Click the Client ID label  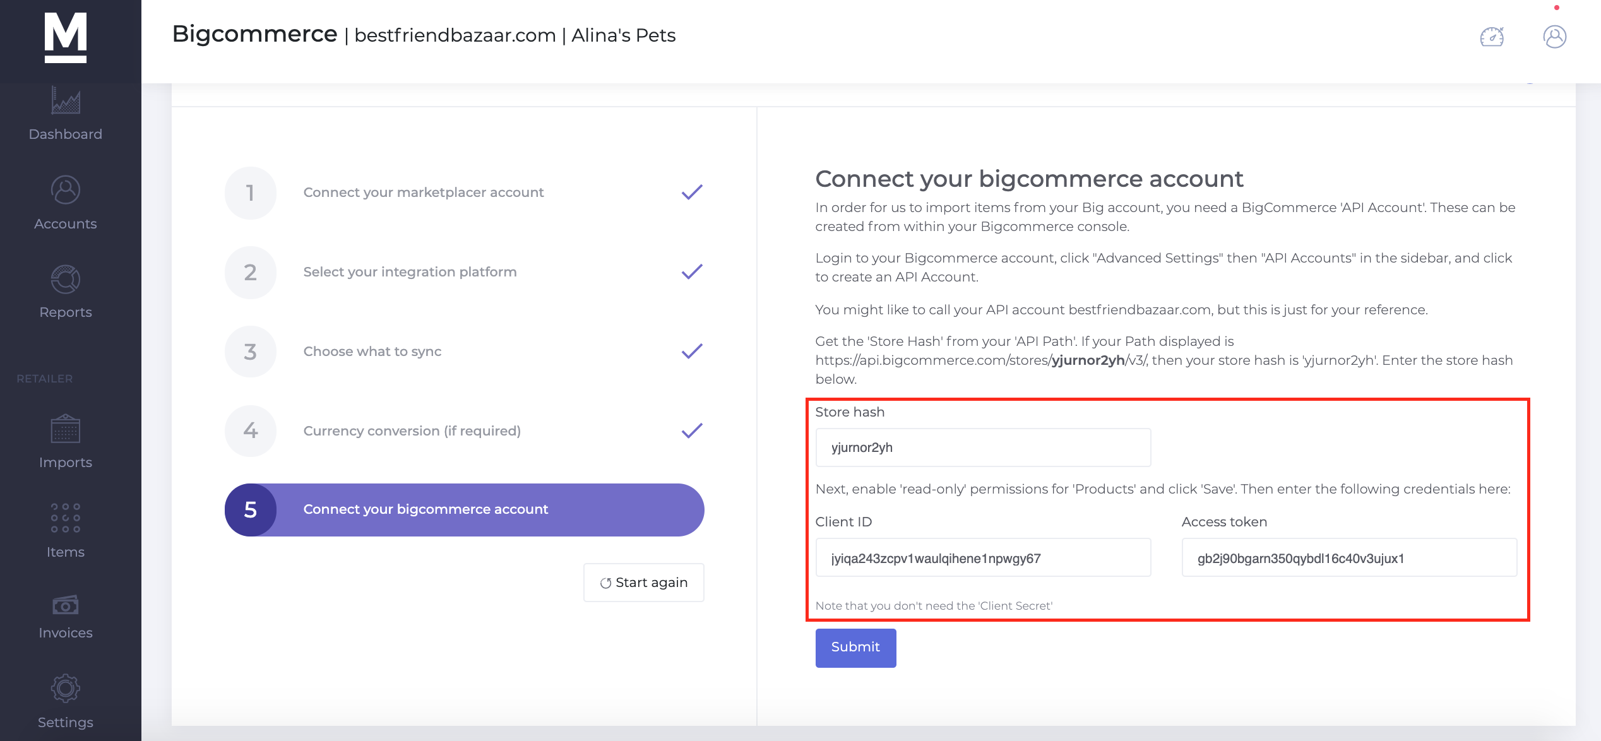pyautogui.click(x=843, y=522)
